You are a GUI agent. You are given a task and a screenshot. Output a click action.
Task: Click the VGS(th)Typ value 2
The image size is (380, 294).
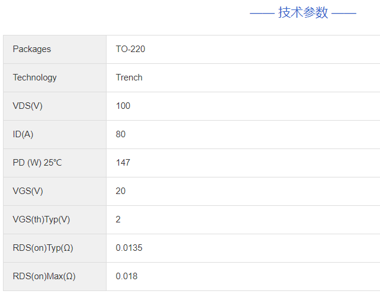(118, 219)
